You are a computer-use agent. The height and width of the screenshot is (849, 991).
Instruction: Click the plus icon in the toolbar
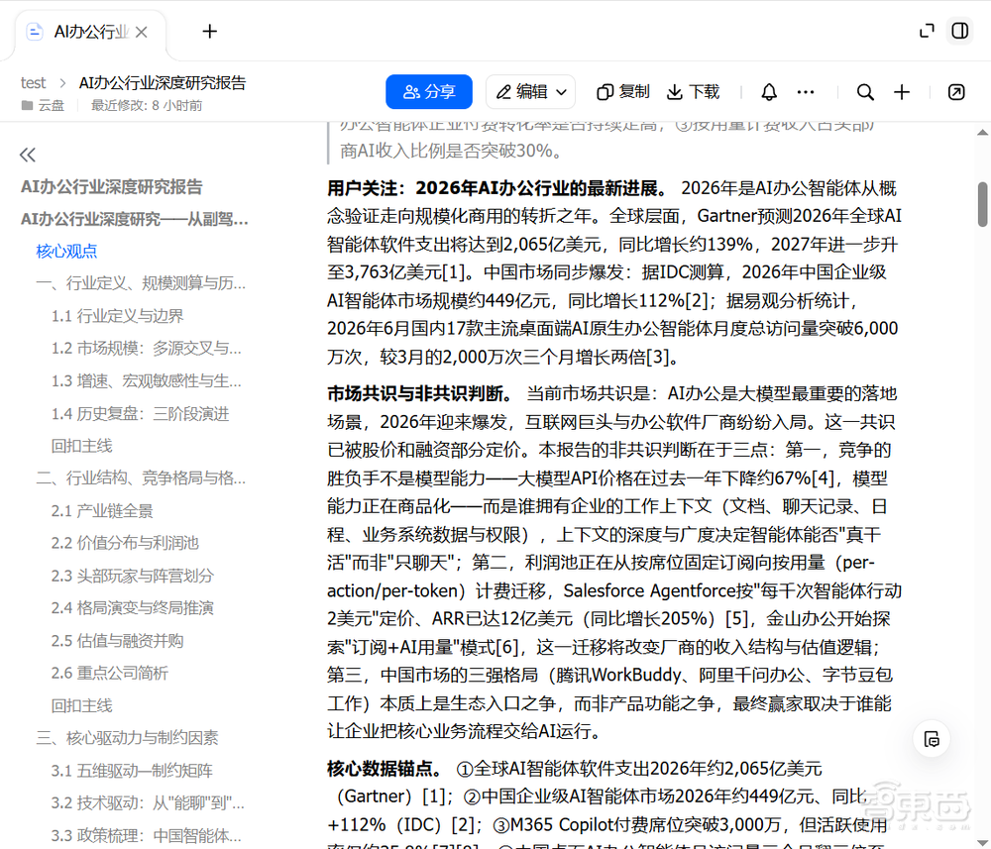pos(902,92)
